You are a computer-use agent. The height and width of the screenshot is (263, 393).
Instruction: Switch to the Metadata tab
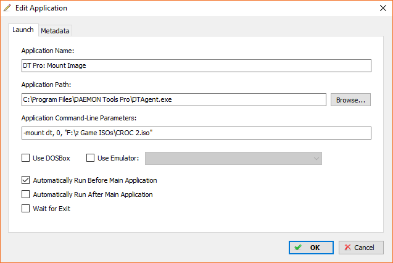click(55, 31)
